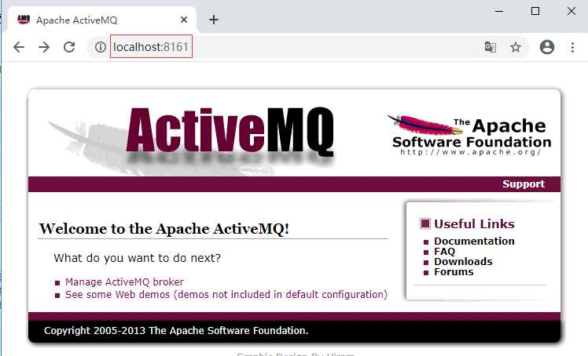588x356 pixels.
Task: Maximize the browser window
Action: [535, 11]
